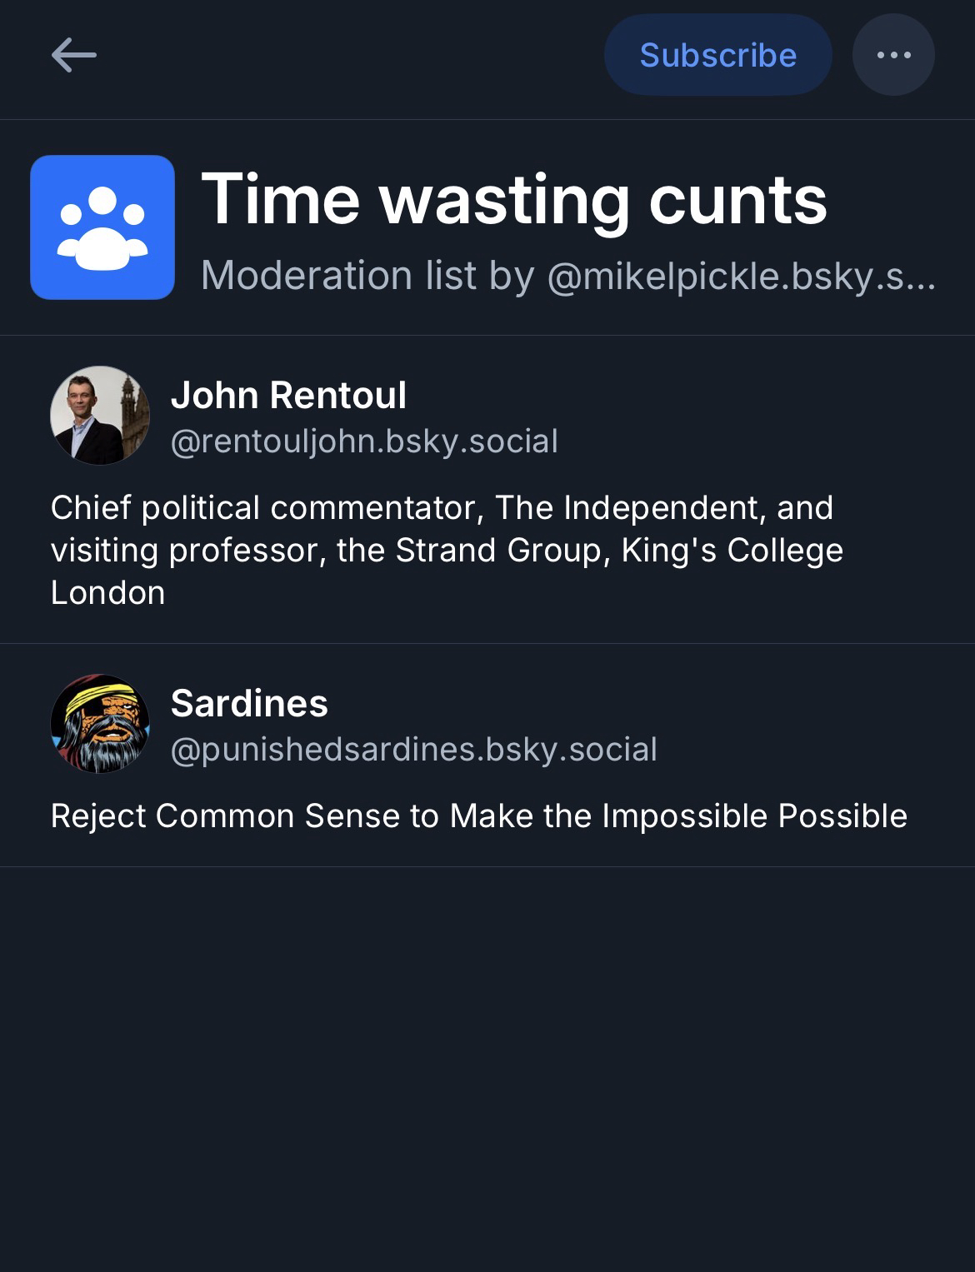The image size is (975, 1272).
Task: Open the three-dot more options menu
Action: 893,55
